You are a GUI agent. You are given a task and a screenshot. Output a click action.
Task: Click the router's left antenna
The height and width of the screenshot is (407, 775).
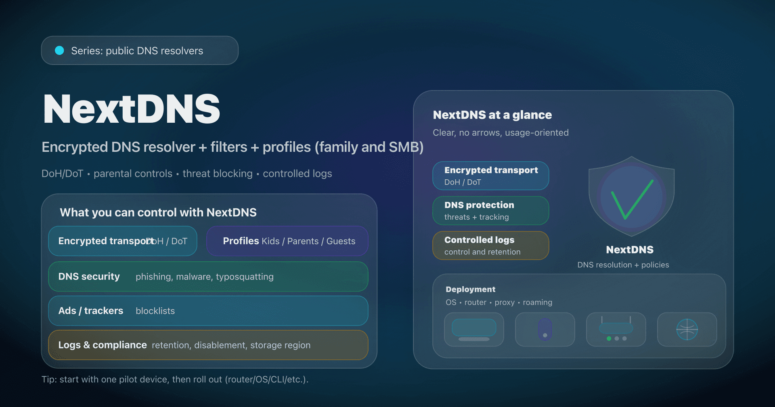point(602,319)
